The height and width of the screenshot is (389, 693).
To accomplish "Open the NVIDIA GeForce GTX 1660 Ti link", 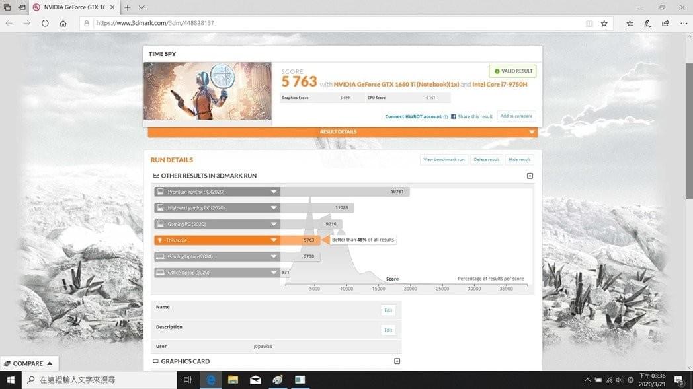I will (x=396, y=85).
